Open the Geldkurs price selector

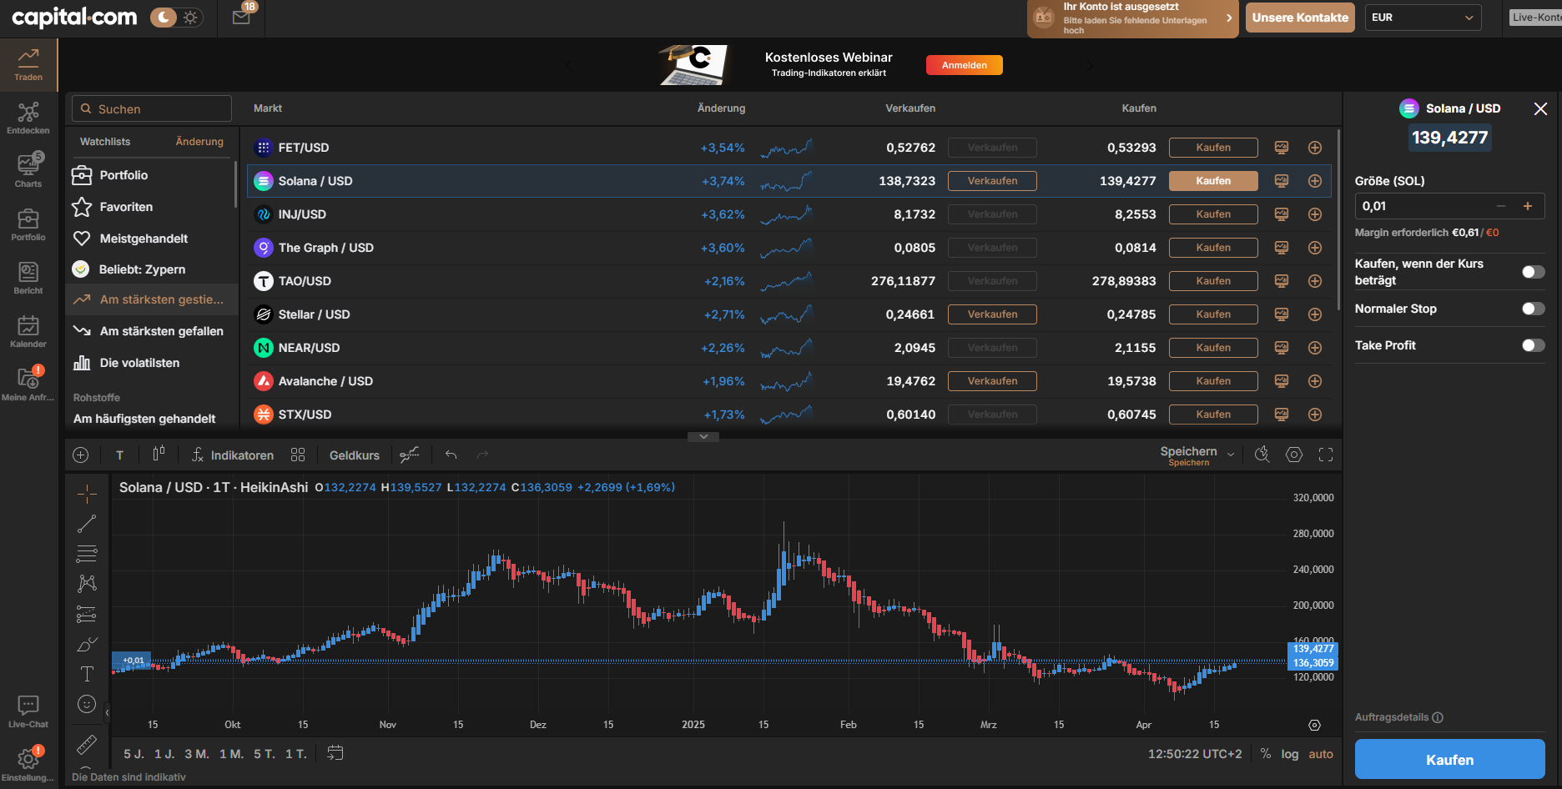(355, 455)
